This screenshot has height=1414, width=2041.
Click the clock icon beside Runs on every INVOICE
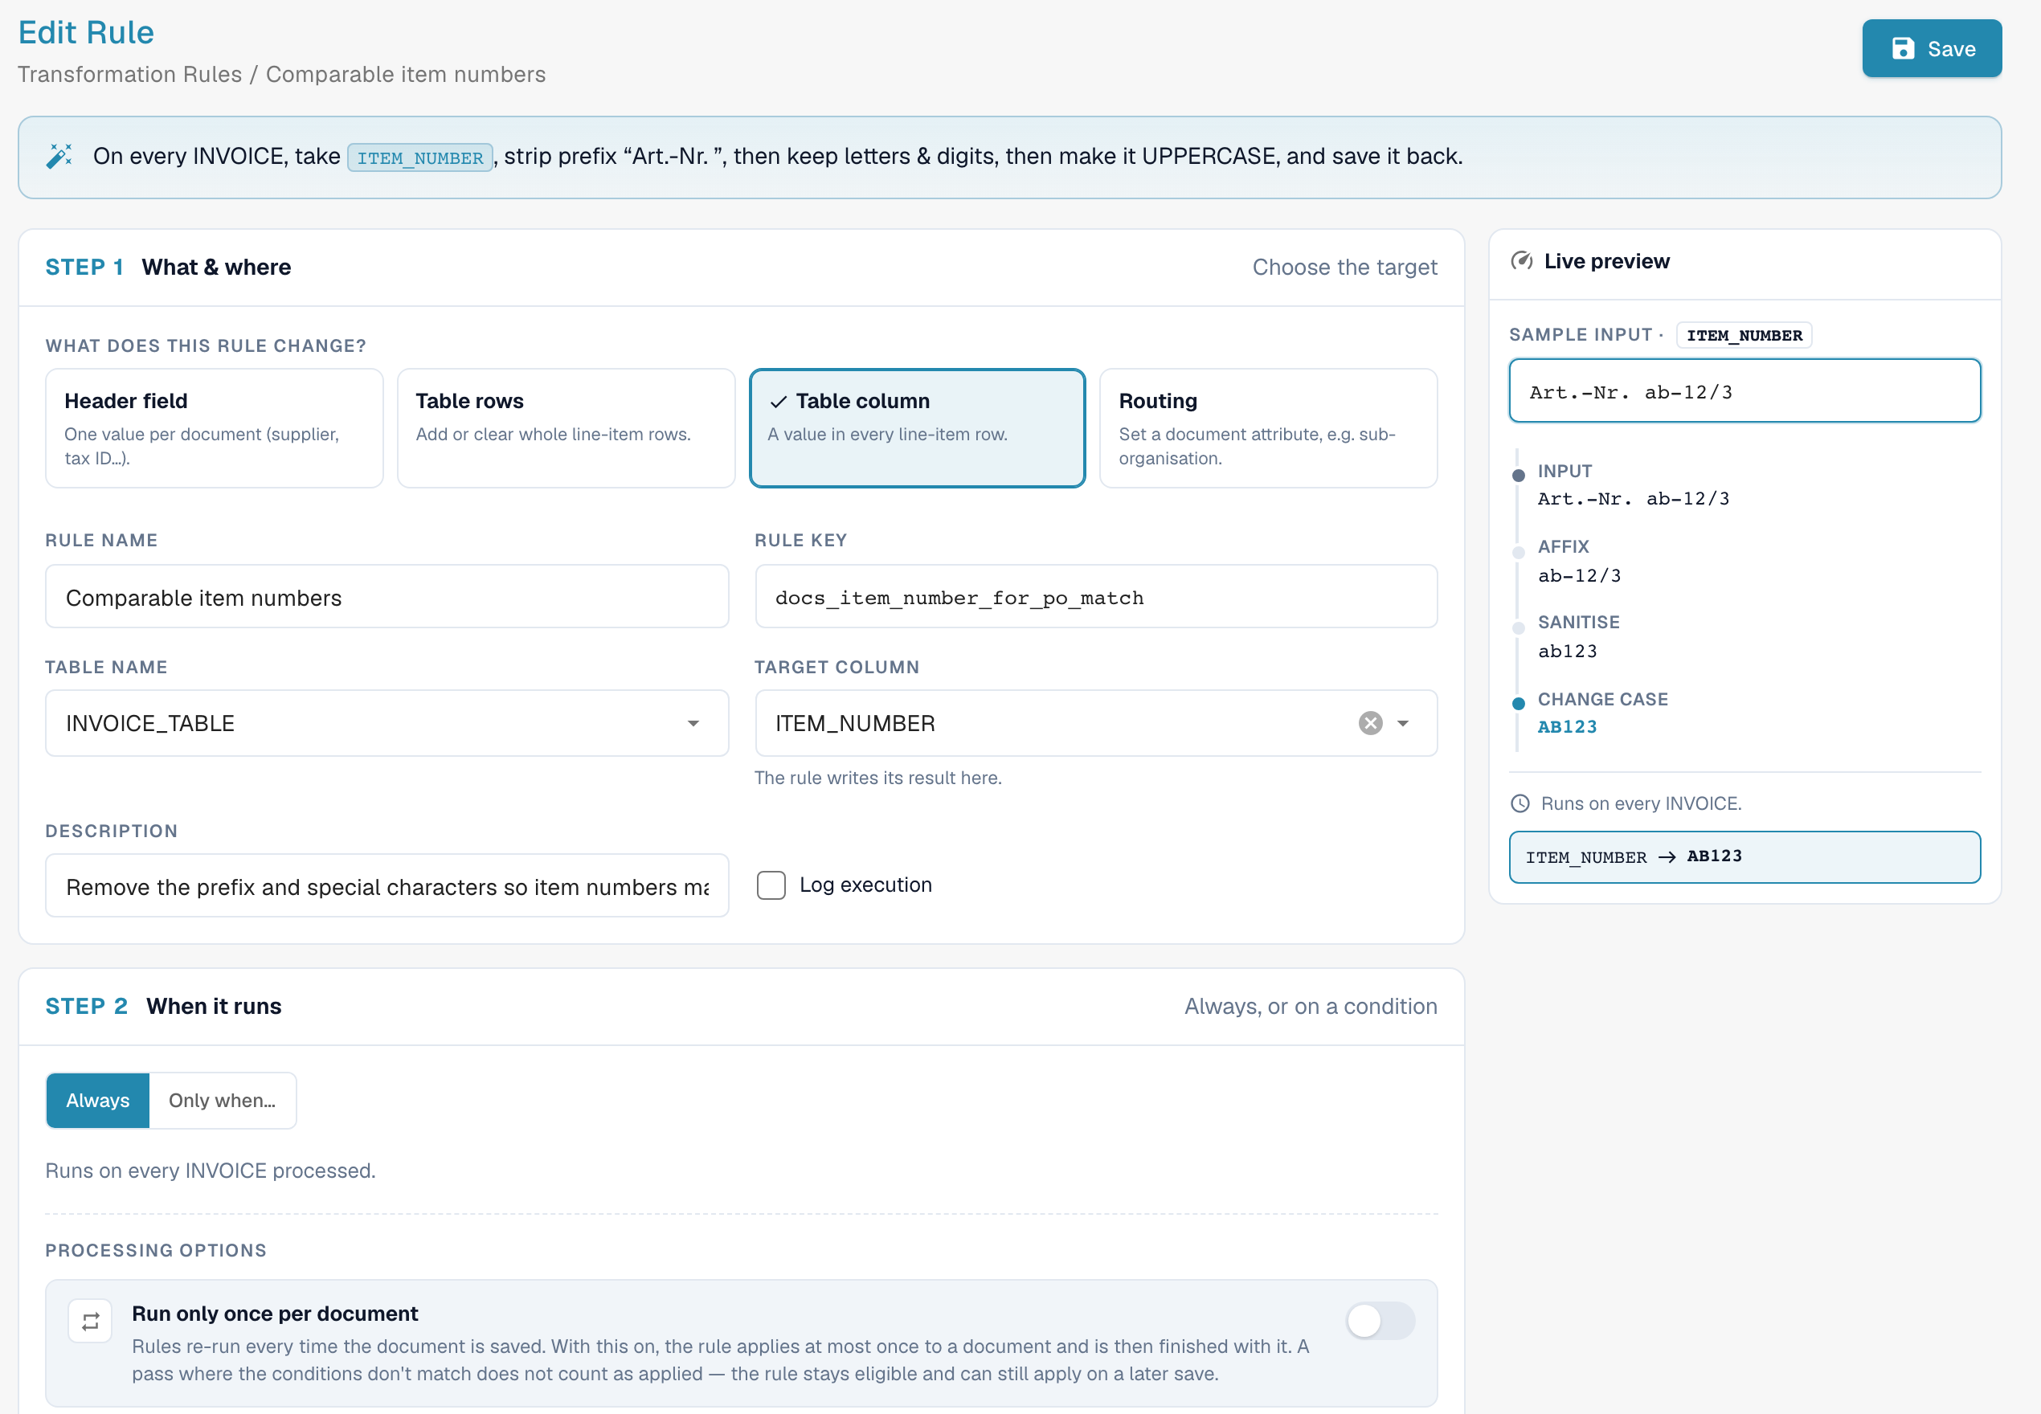[x=1520, y=803]
